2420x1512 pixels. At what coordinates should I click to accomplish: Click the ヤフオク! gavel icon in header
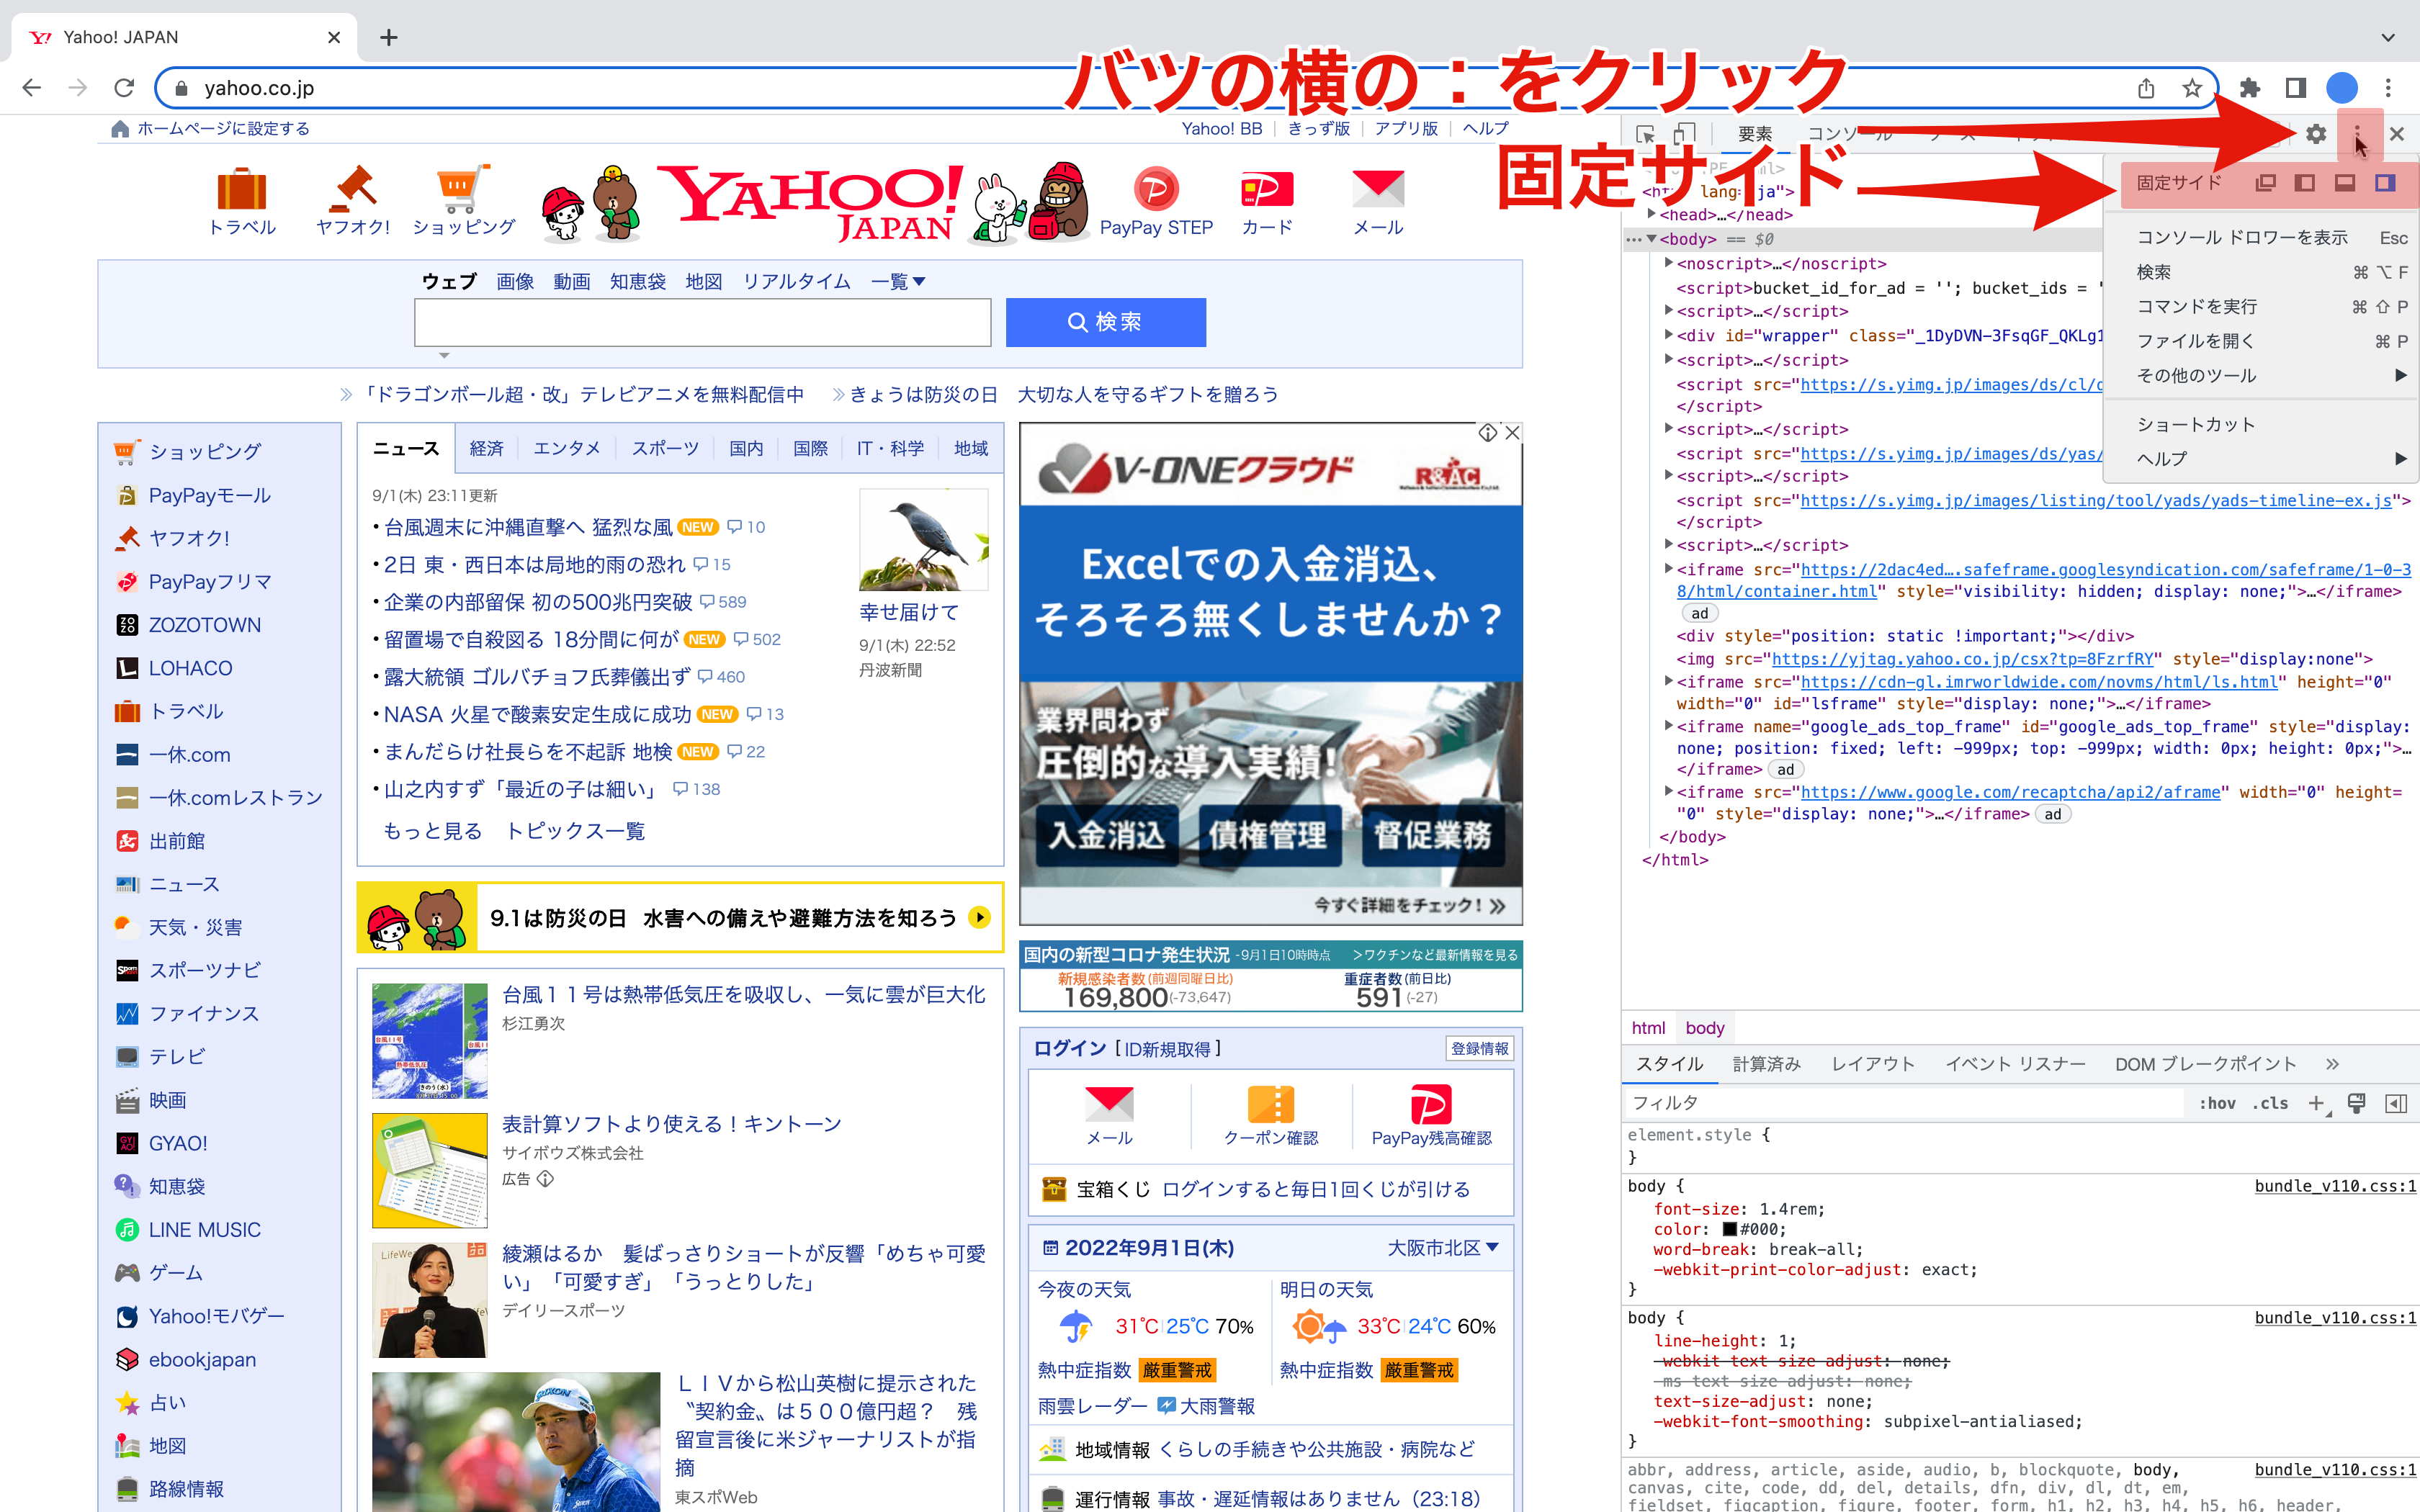click(354, 188)
